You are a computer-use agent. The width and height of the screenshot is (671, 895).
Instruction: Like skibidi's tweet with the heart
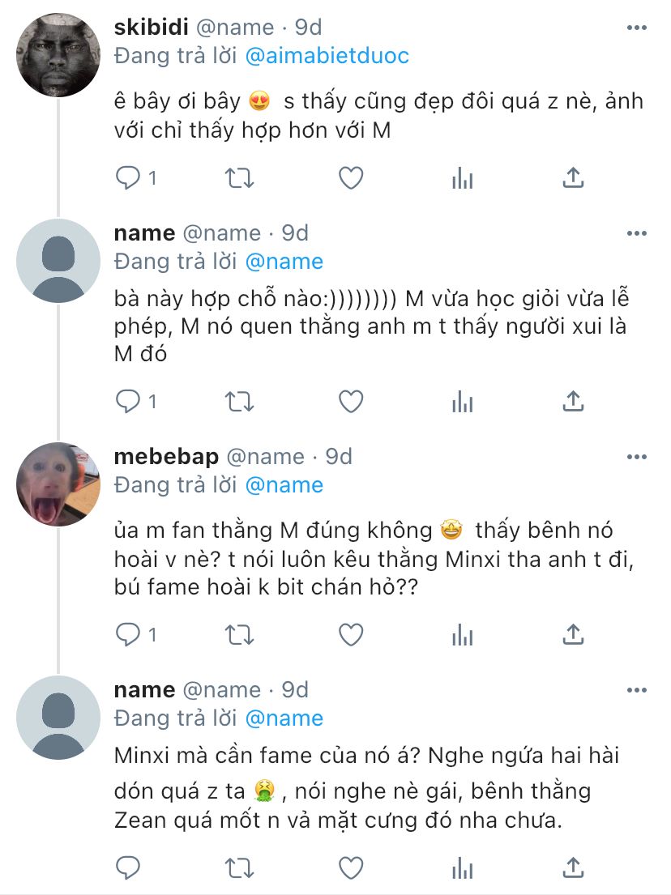pos(350,178)
